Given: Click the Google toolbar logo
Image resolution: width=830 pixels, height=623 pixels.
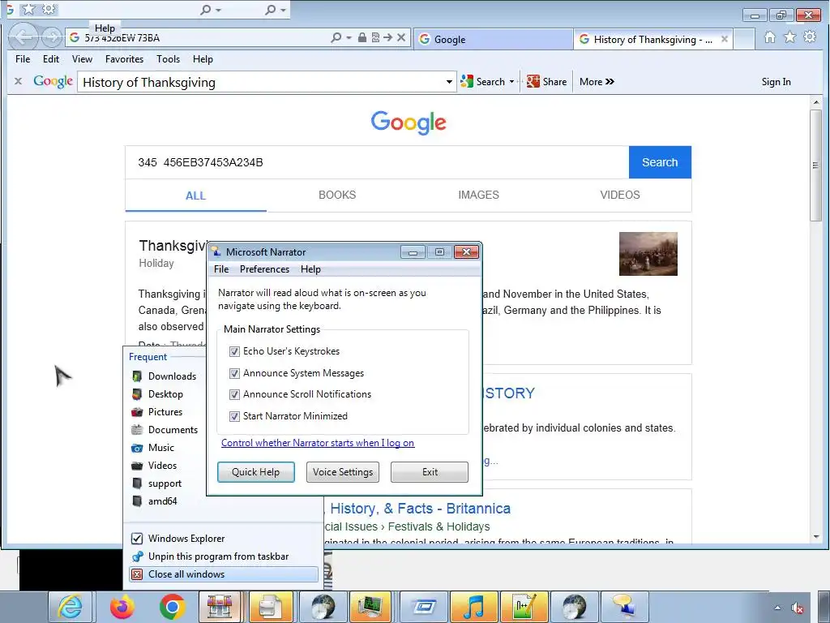Looking at the screenshot, I should tap(53, 82).
